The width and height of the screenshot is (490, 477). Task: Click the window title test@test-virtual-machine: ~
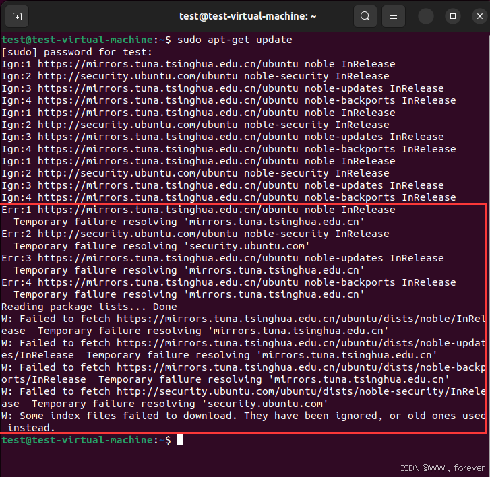[x=247, y=16]
